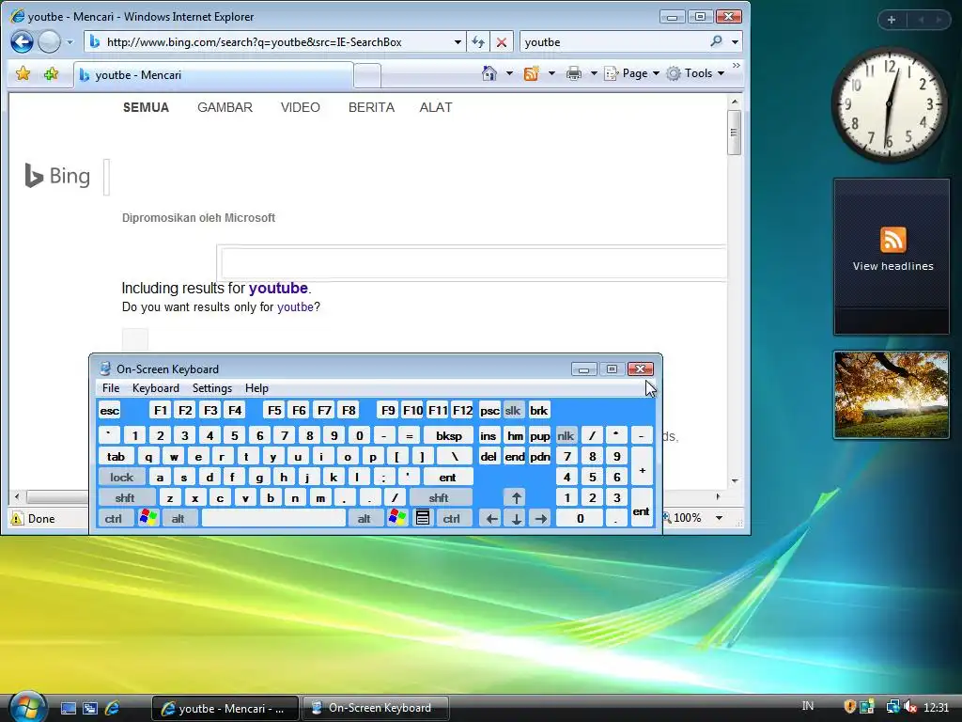Click the left arrow key on keyboard

(x=491, y=518)
